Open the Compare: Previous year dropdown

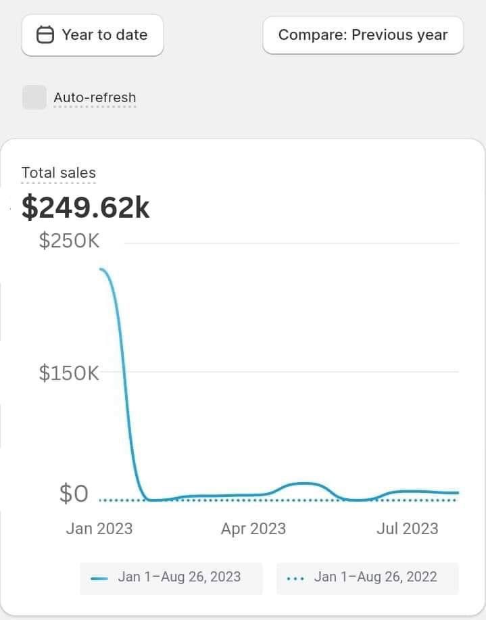(x=363, y=35)
